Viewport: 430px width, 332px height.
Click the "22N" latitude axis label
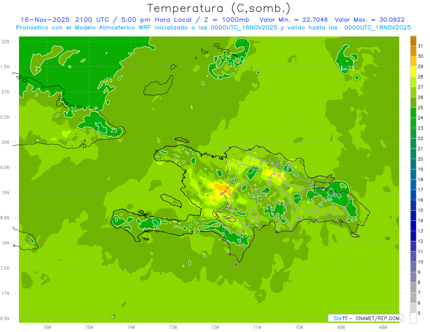click(x=5, y=42)
